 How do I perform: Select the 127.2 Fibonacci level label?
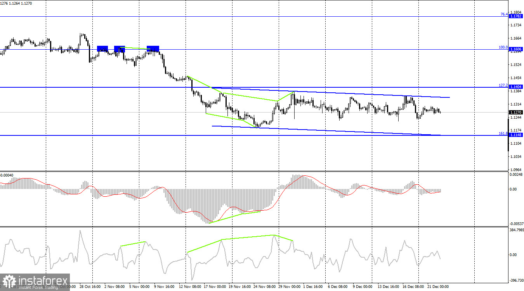tap(503, 85)
